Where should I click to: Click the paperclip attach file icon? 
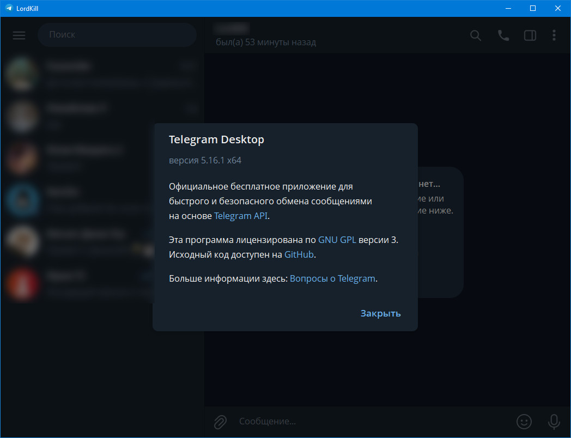pos(220,421)
